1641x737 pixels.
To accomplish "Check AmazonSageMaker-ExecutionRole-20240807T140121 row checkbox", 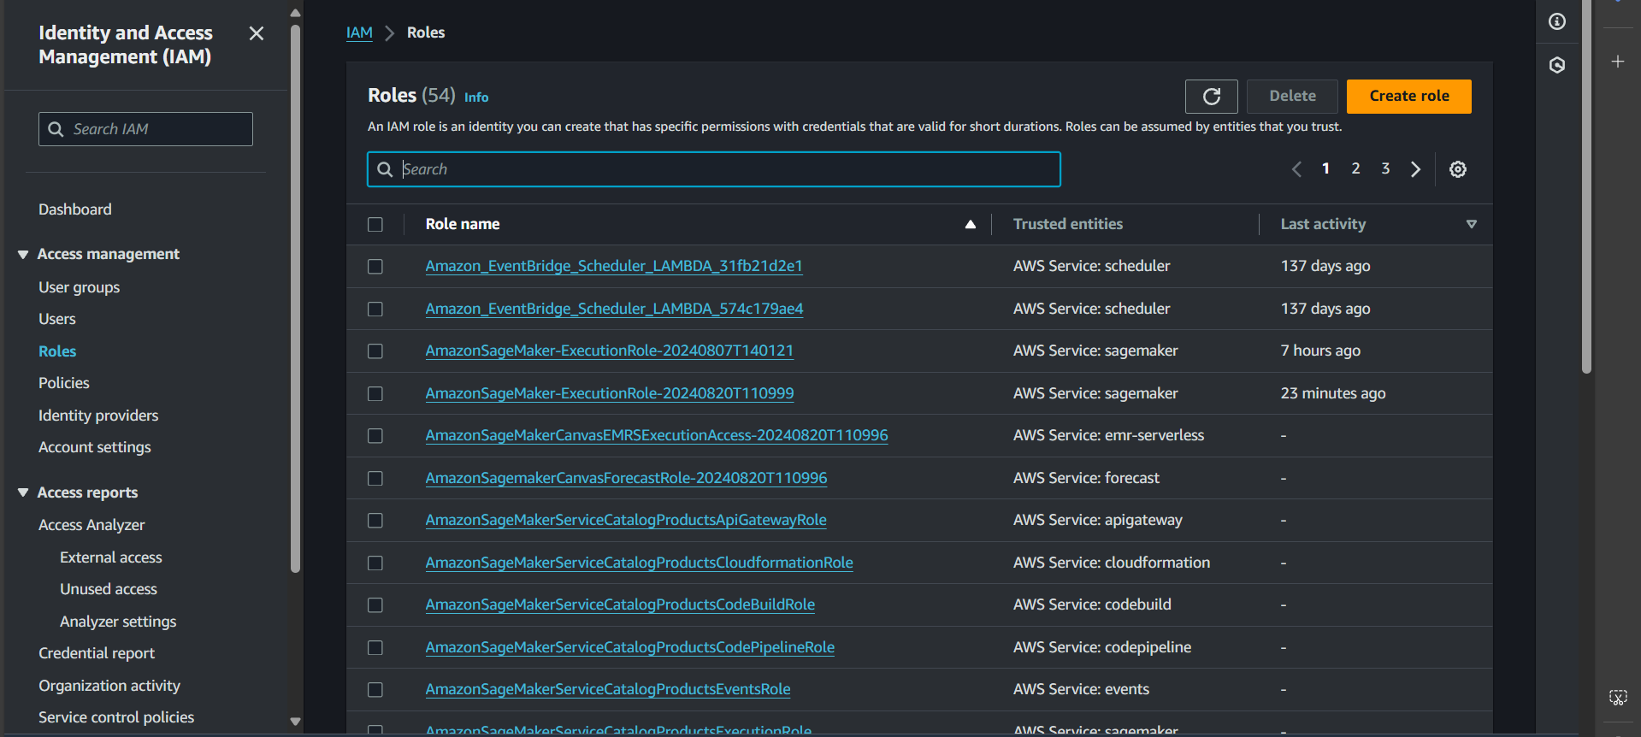I will (375, 351).
